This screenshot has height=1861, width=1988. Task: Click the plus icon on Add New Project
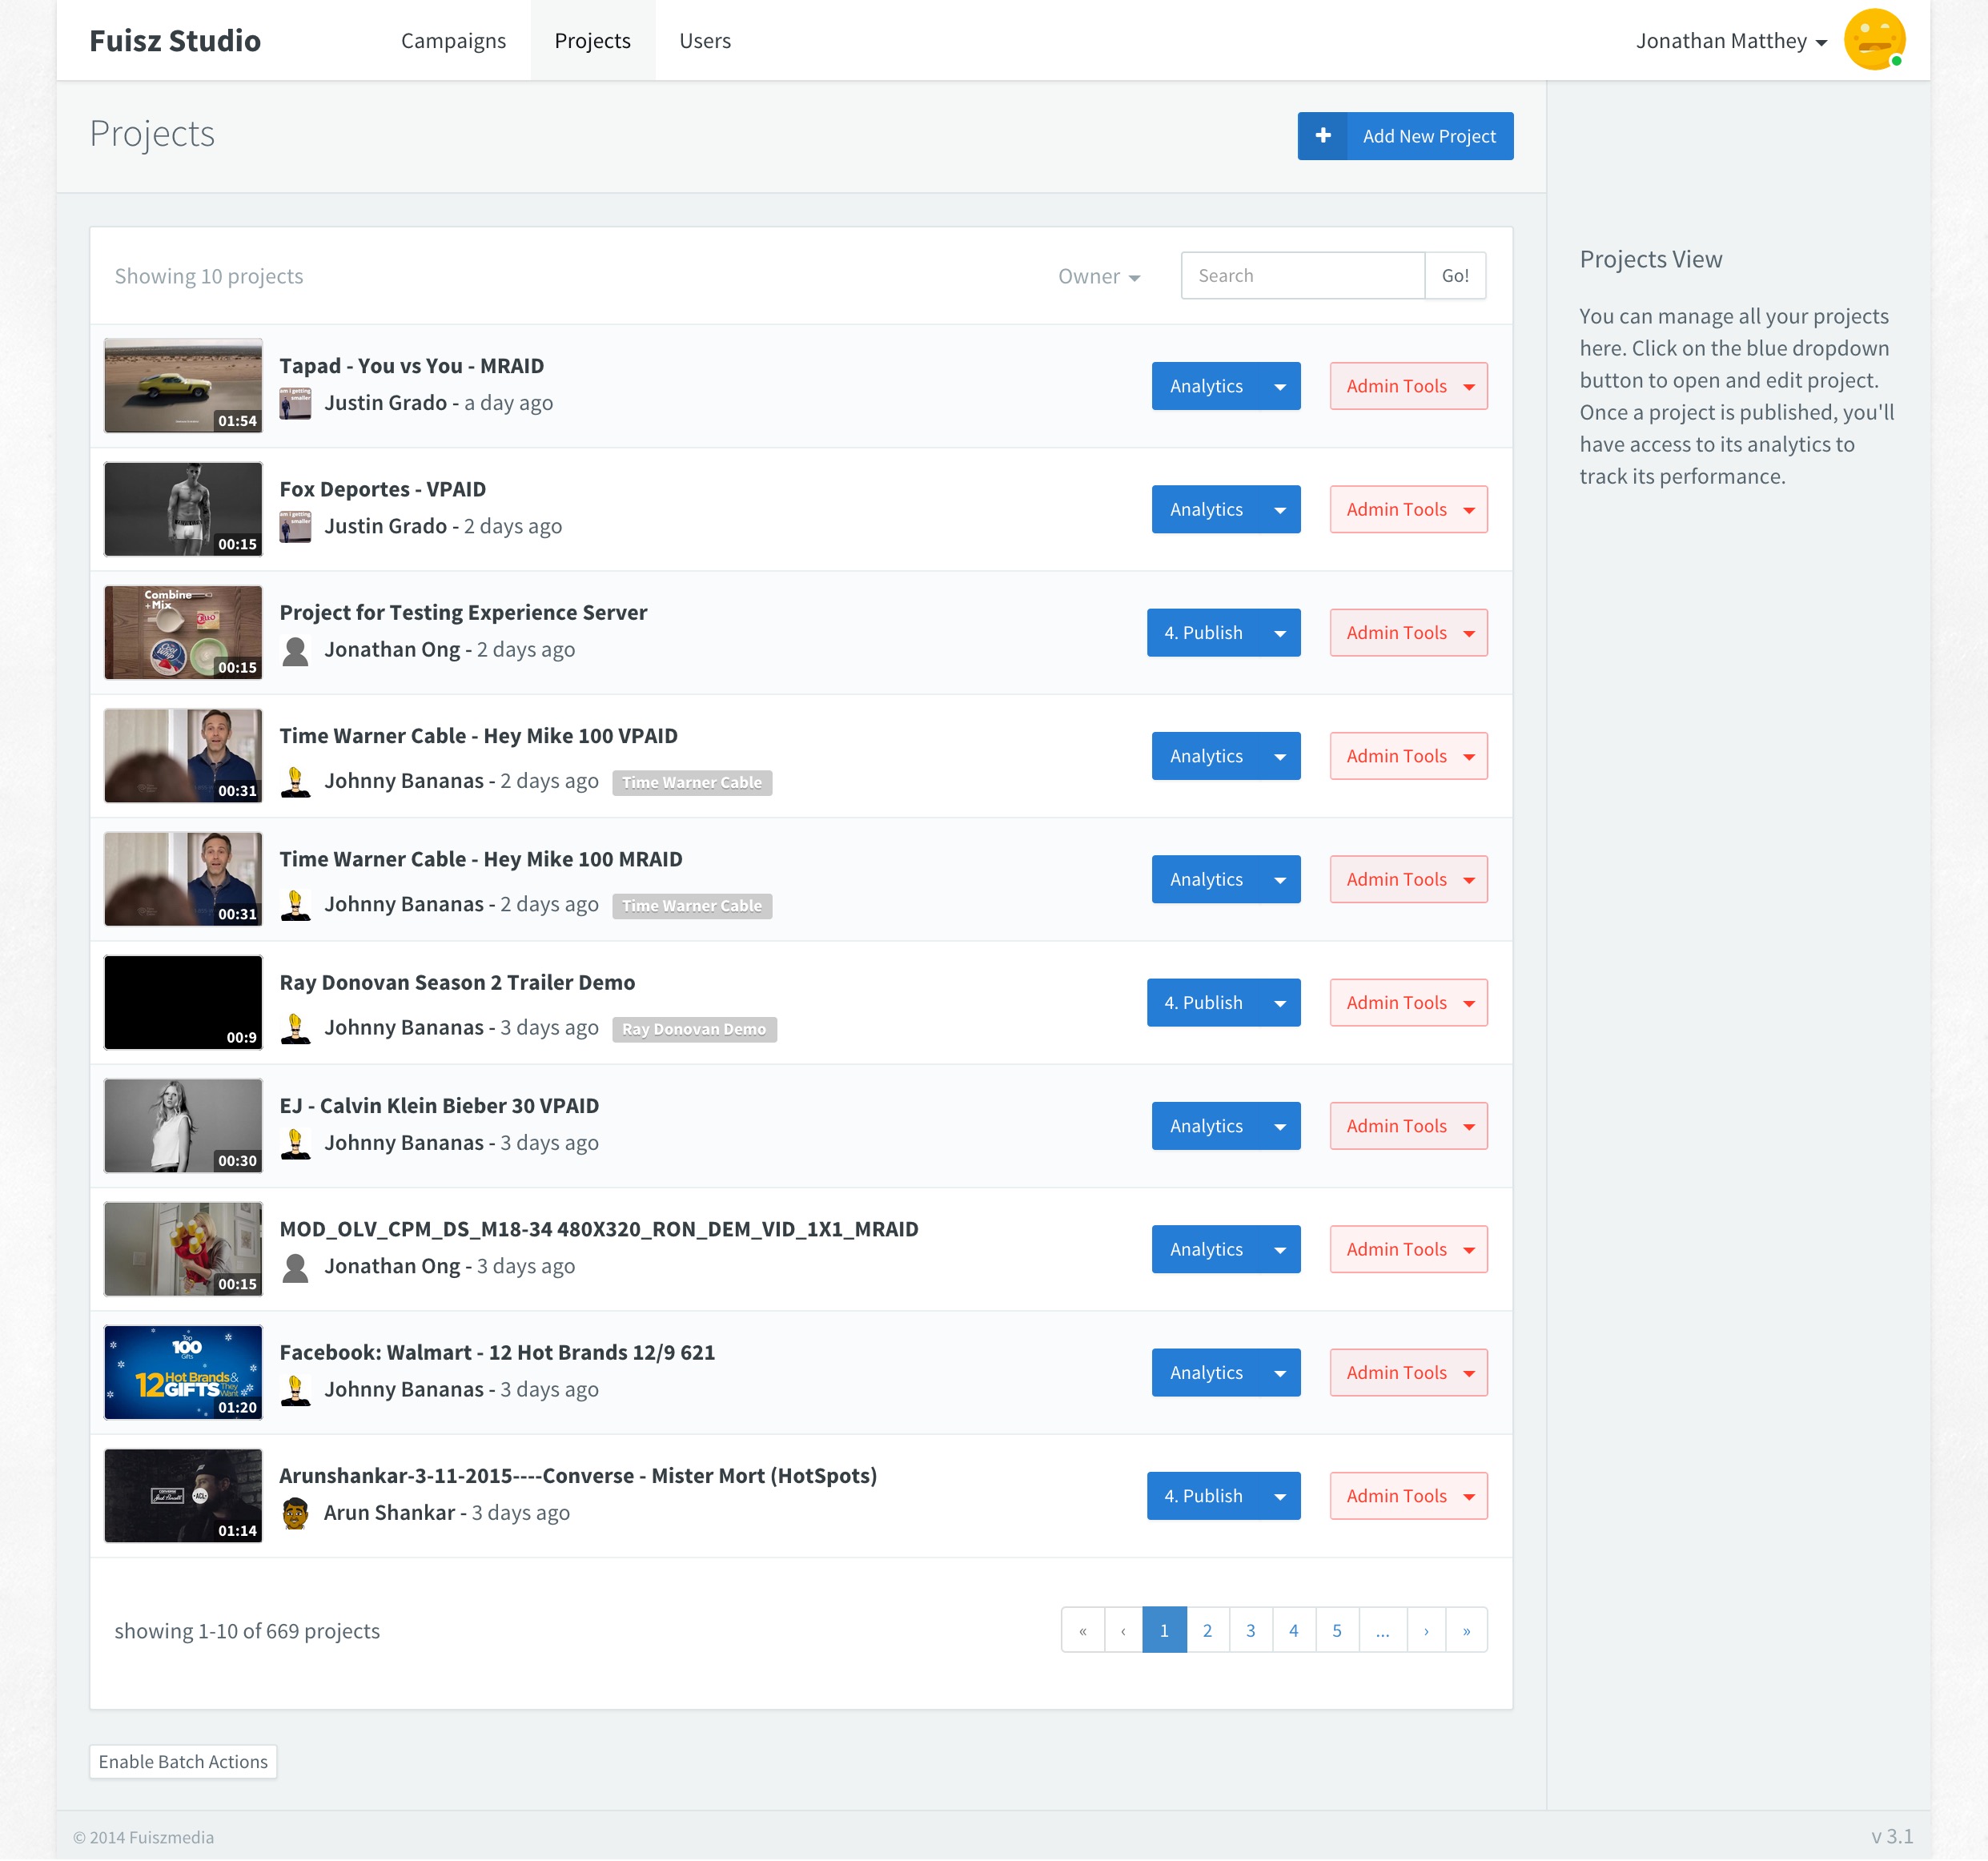click(1322, 136)
